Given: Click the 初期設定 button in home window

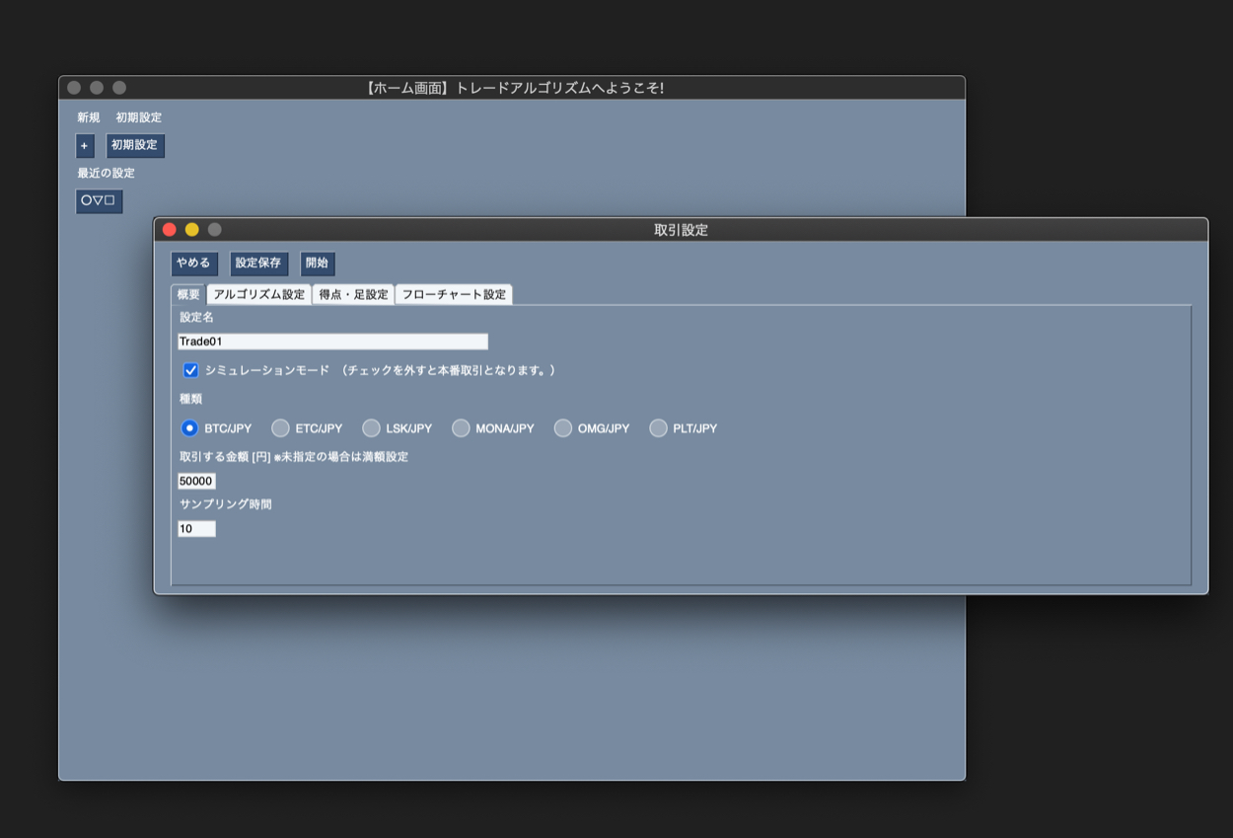Looking at the screenshot, I should (x=135, y=146).
